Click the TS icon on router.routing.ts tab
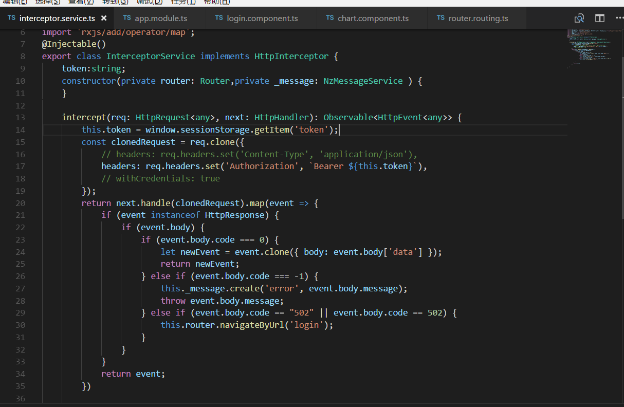624x407 pixels. pyautogui.click(x=441, y=18)
